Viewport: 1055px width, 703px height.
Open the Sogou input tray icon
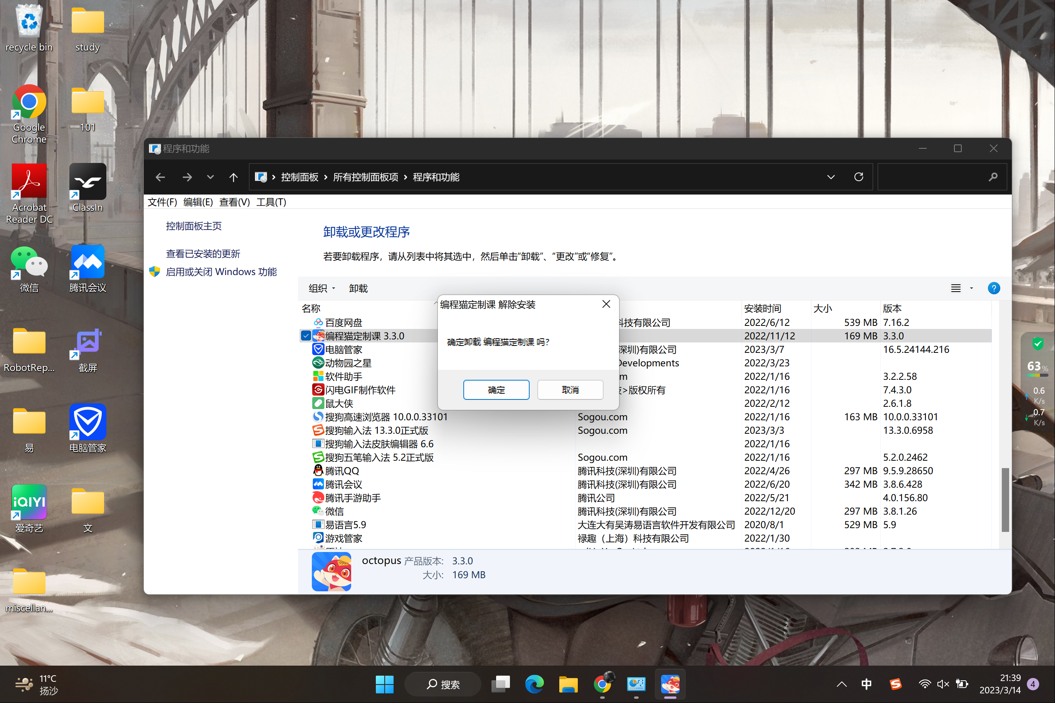tap(895, 684)
